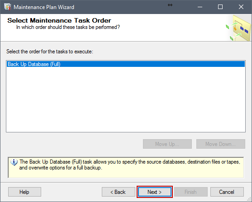Viewport: 252px width, 202px height.
Task: Click the Select Maintenance Task Order heading
Action: (59, 20)
